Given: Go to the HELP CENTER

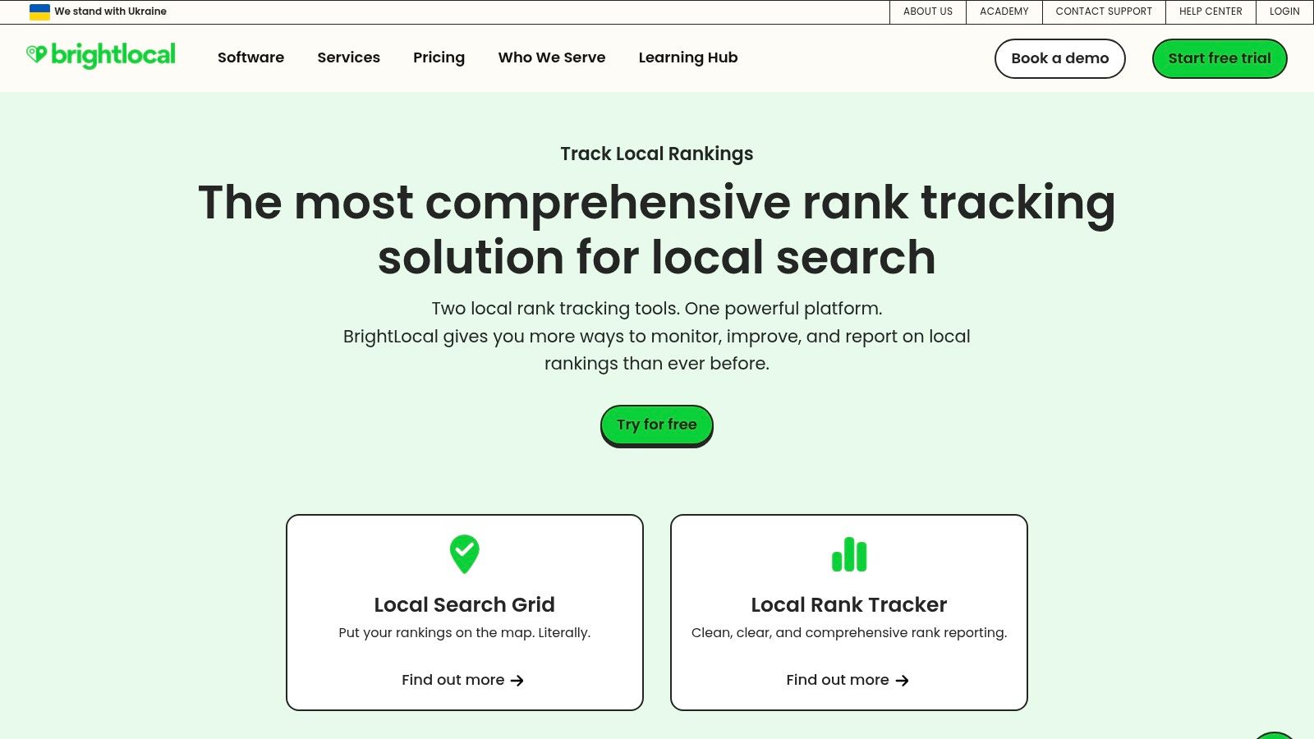Looking at the screenshot, I should [x=1211, y=11].
